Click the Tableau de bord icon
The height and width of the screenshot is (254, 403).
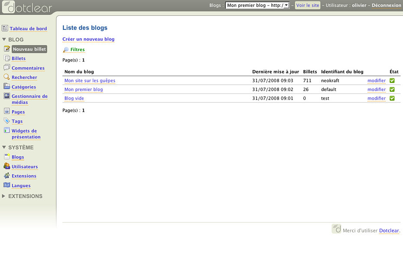pos(5,29)
